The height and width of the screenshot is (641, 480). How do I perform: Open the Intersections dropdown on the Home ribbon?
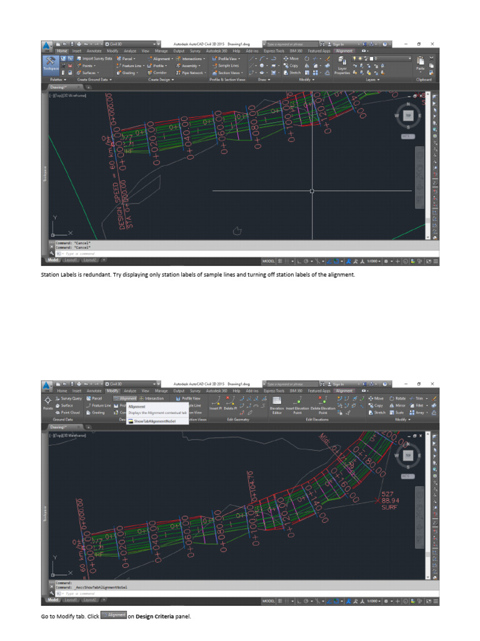tap(191, 58)
